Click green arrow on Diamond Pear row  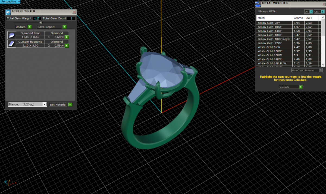click(67, 37)
